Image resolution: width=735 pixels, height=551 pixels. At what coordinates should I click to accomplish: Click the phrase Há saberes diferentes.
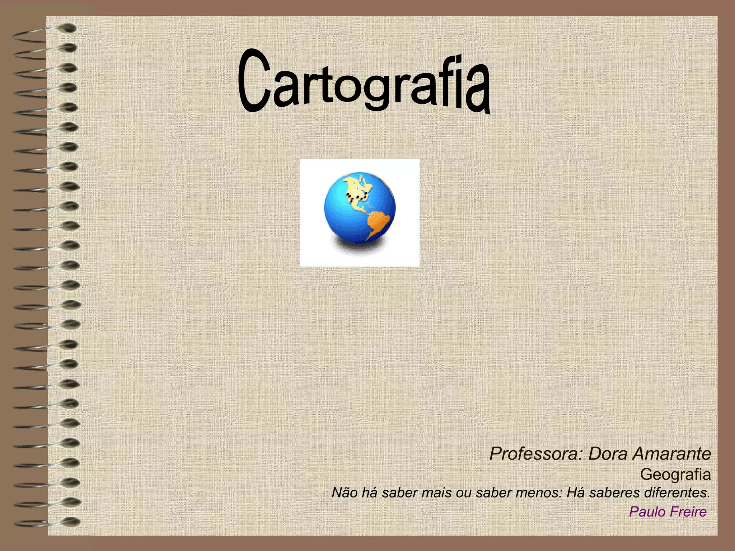638,493
